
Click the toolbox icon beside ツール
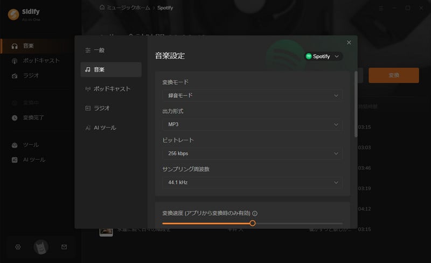click(15, 145)
